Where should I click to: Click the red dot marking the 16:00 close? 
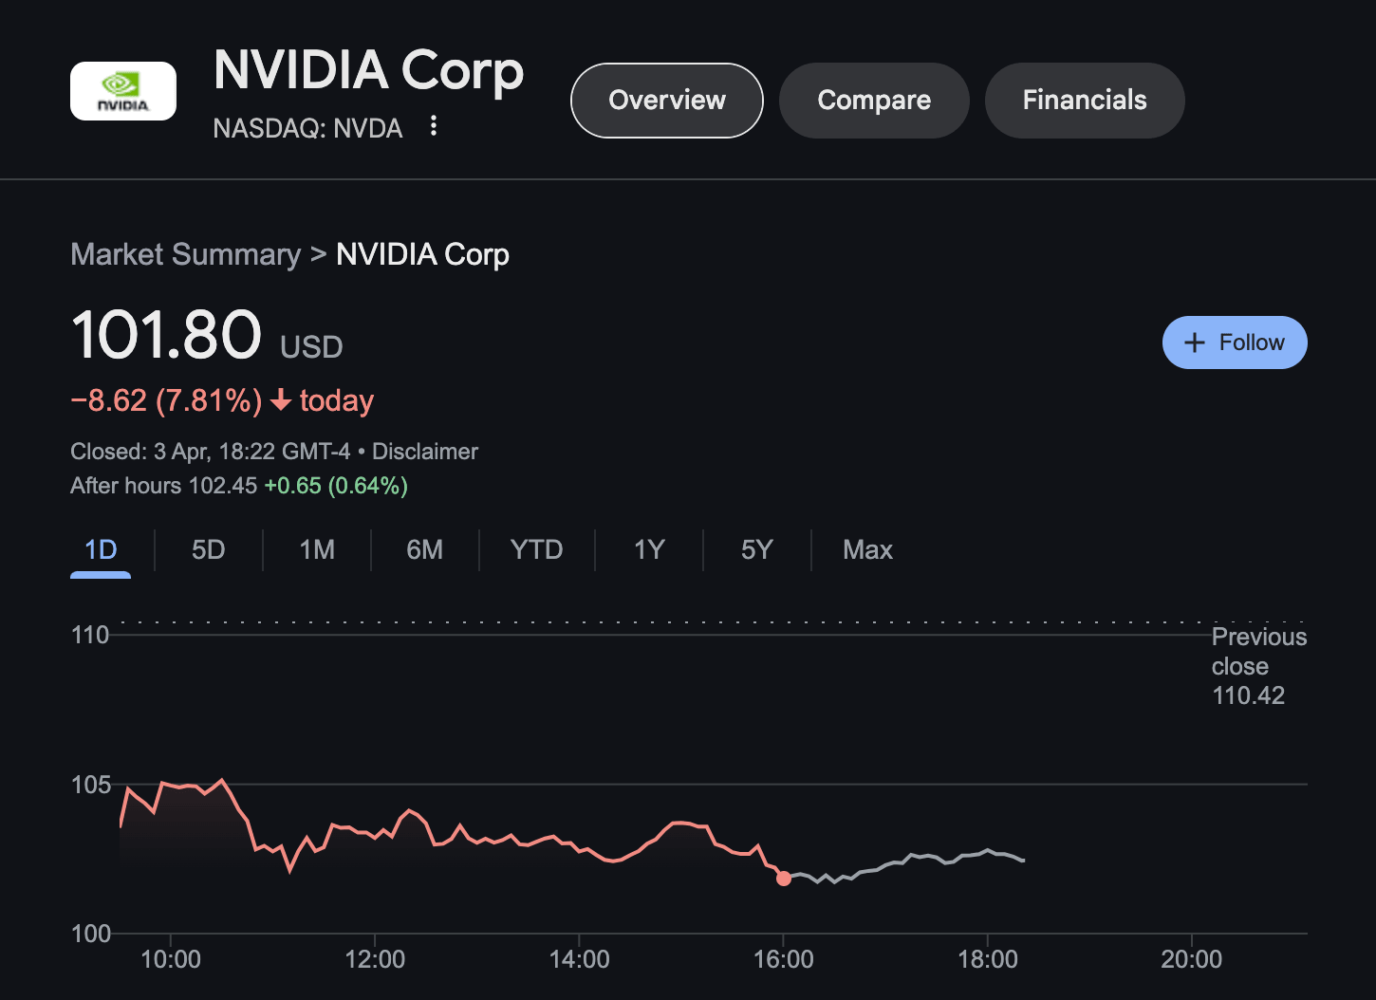784,879
